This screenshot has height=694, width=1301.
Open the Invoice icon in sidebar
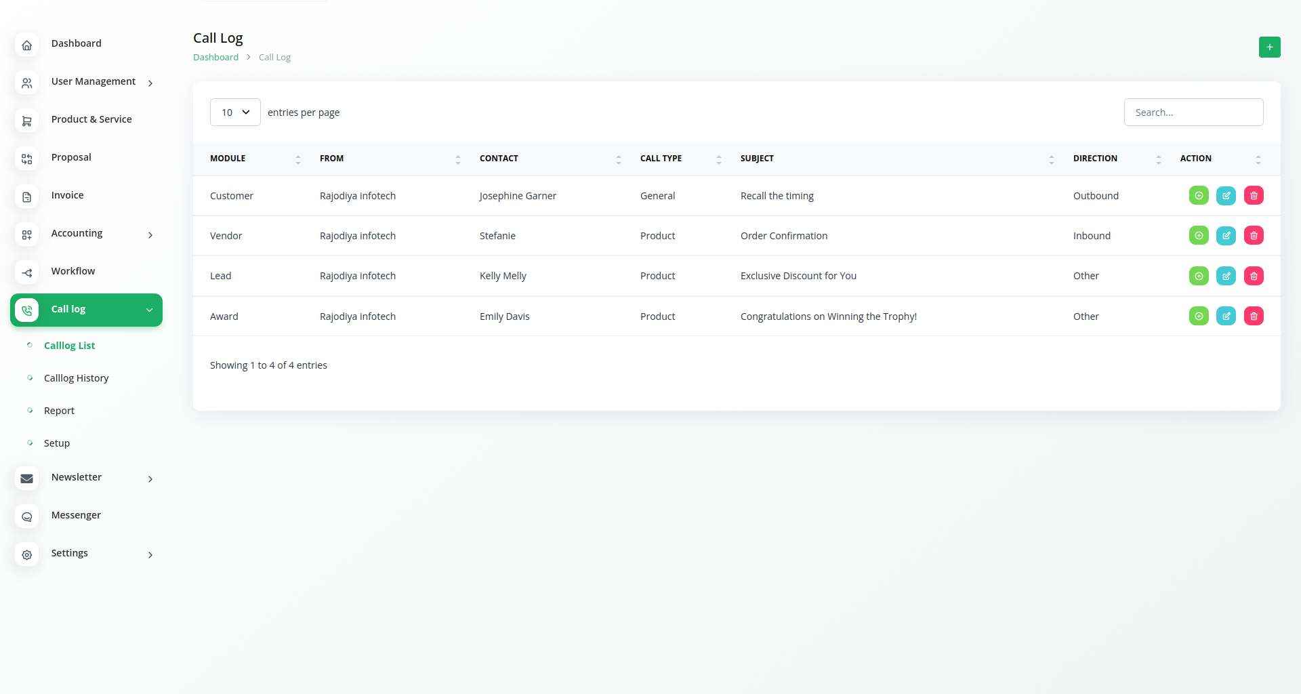coord(27,197)
